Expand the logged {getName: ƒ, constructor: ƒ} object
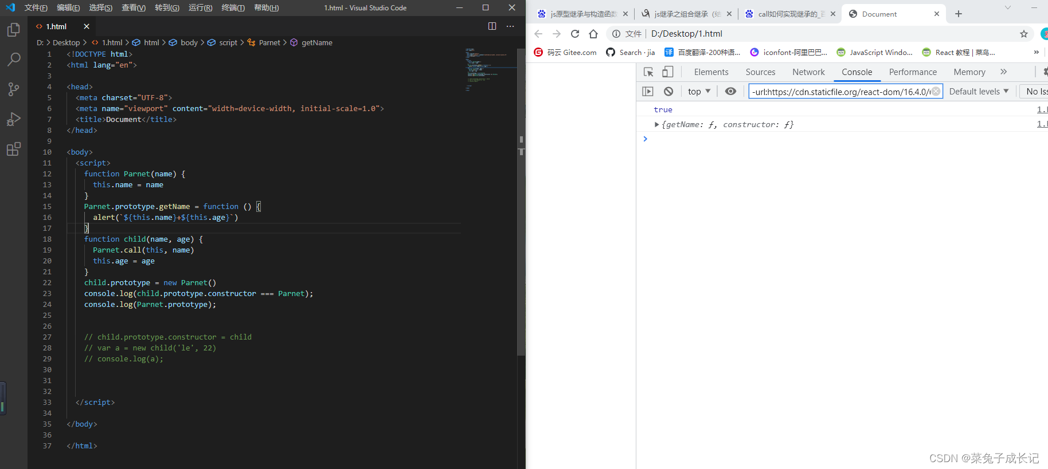1048x469 pixels. 656,124
